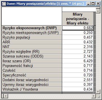Click vertical scrollbar down arrow
The height and width of the screenshot is (100, 102).
point(98,92)
